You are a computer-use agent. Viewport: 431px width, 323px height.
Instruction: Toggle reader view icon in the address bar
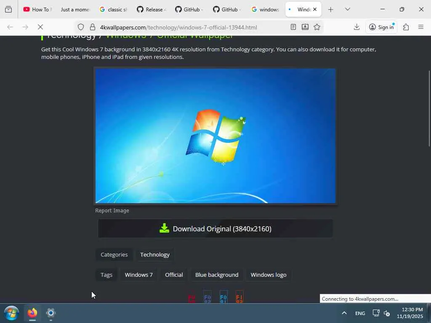click(293, 27)
